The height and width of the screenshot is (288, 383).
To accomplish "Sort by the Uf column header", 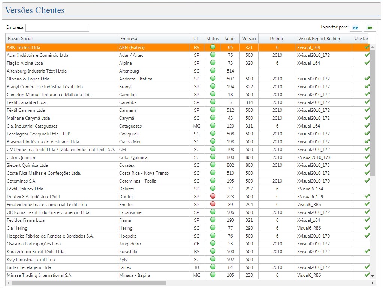I will [196, 39].
